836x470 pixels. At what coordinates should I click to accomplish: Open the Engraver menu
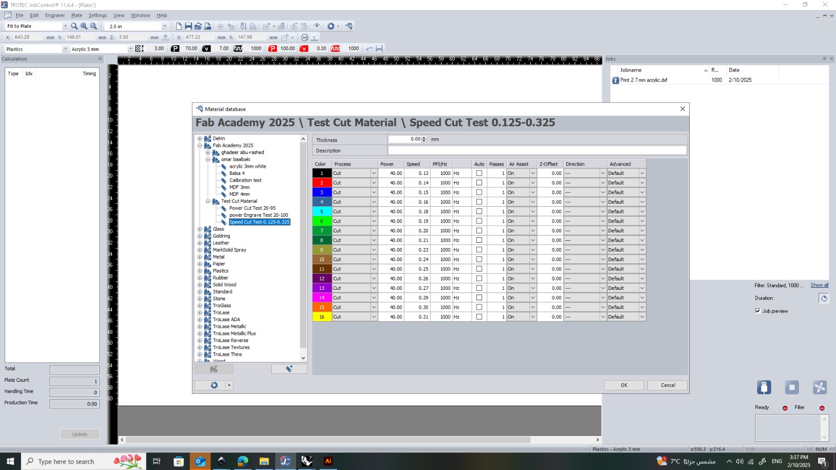click(x=55, y=15)
